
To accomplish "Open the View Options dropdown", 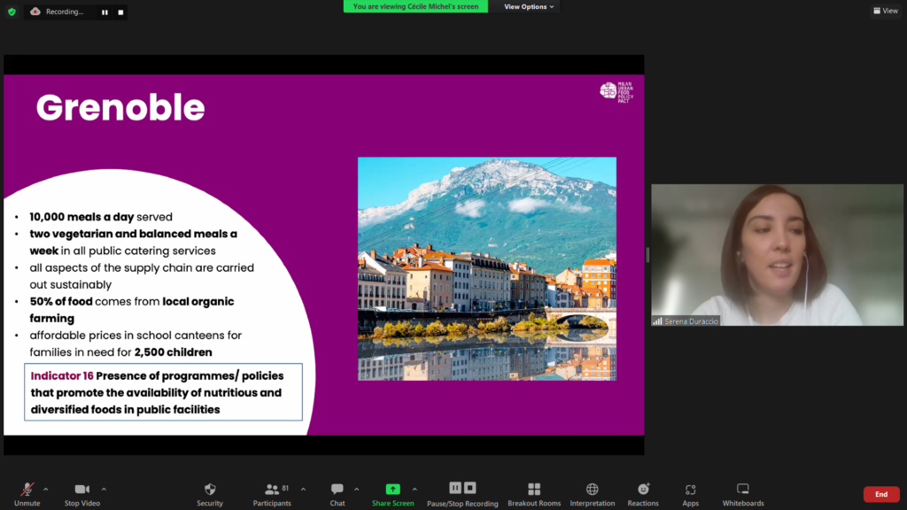I will (529, 6).
